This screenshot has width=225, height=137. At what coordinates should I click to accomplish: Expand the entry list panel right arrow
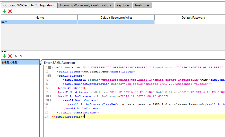[x=41, y=64]
